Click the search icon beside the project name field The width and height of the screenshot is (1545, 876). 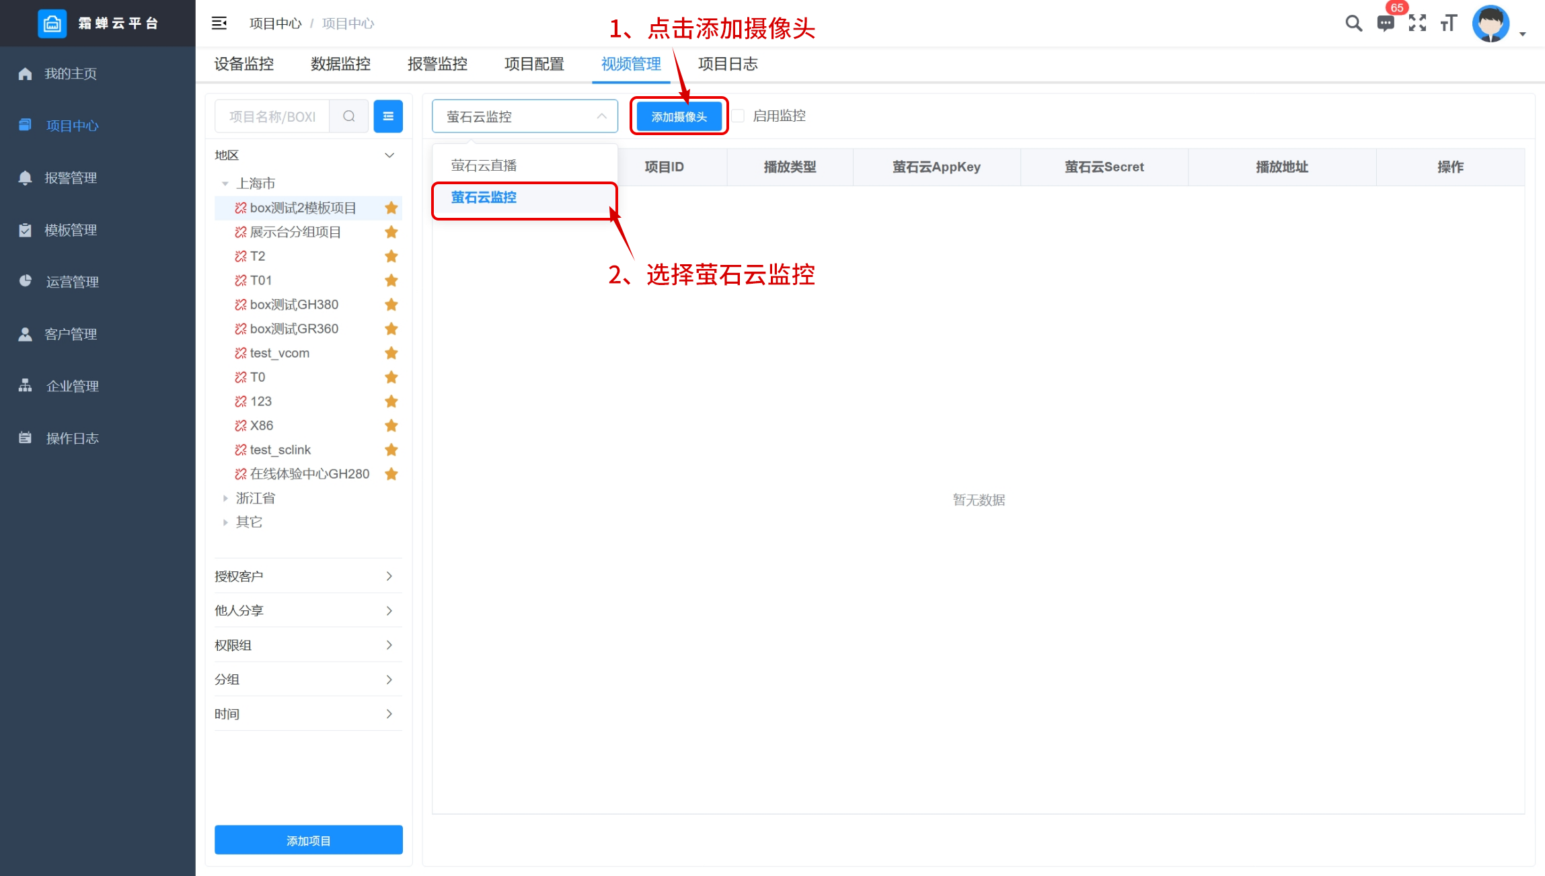pos(348,116)
